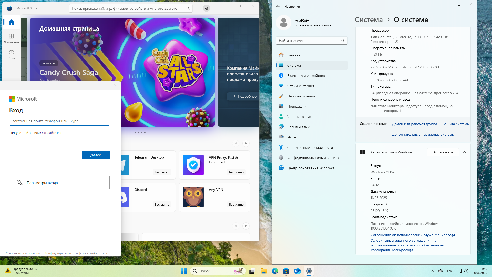Open Microsoft services agreement link

coord(413,235)
